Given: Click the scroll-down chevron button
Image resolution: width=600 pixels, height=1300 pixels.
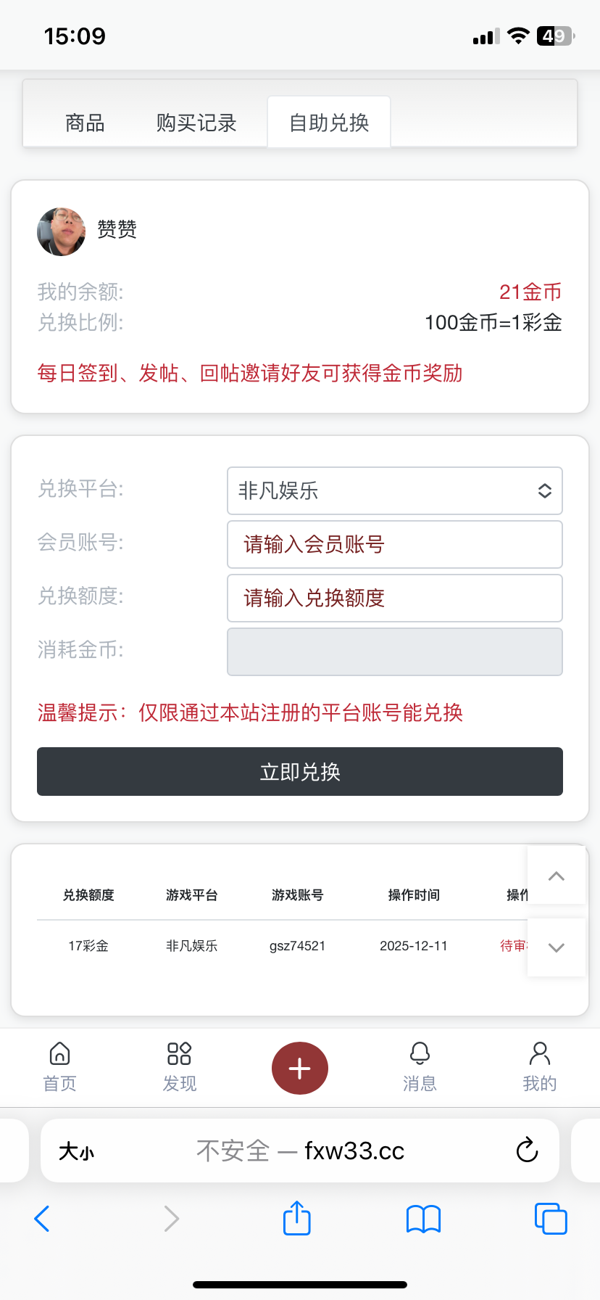Looking at the screenshot, I should [x=556, y=947].
